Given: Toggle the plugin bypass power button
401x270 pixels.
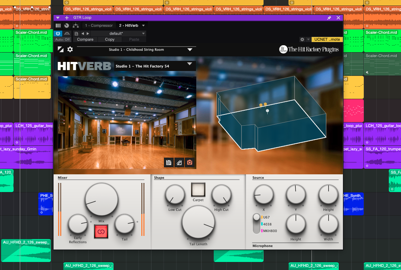Looking at the screenshot, I should pos(58,33).
